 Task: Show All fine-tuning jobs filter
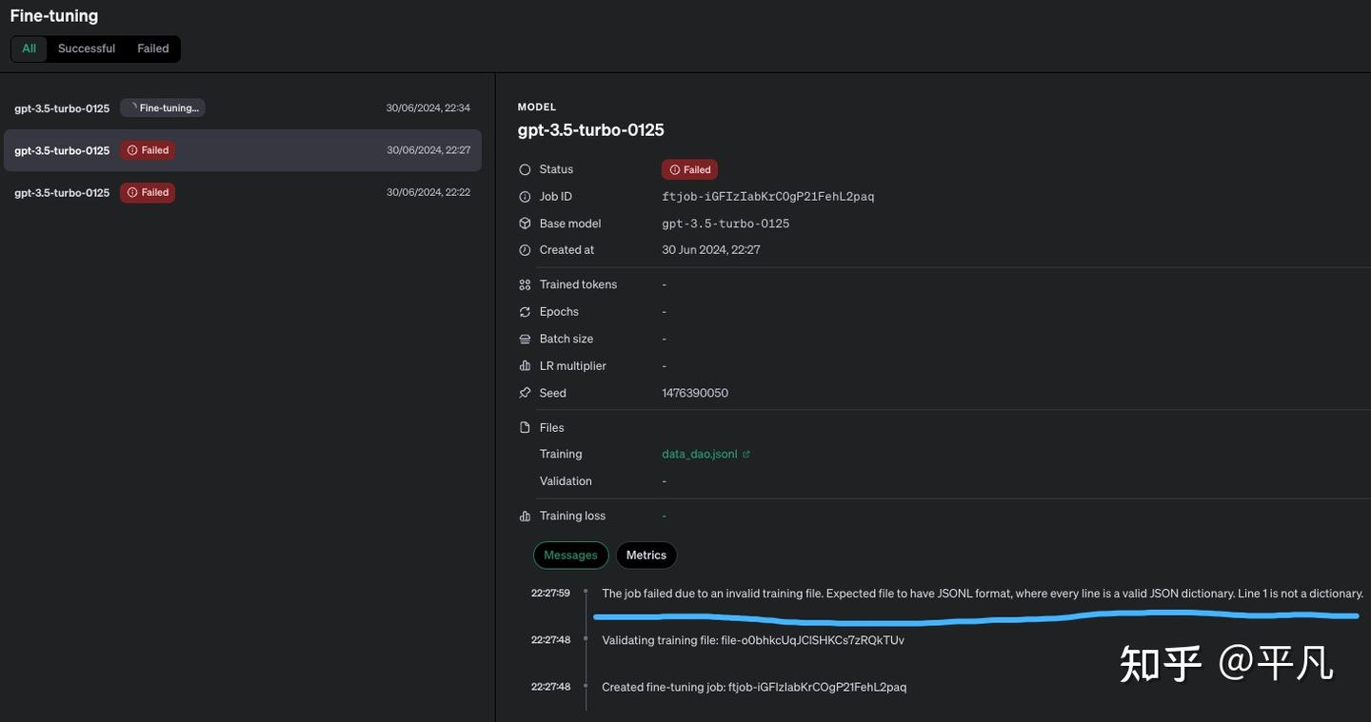click(x=30, y=49)
